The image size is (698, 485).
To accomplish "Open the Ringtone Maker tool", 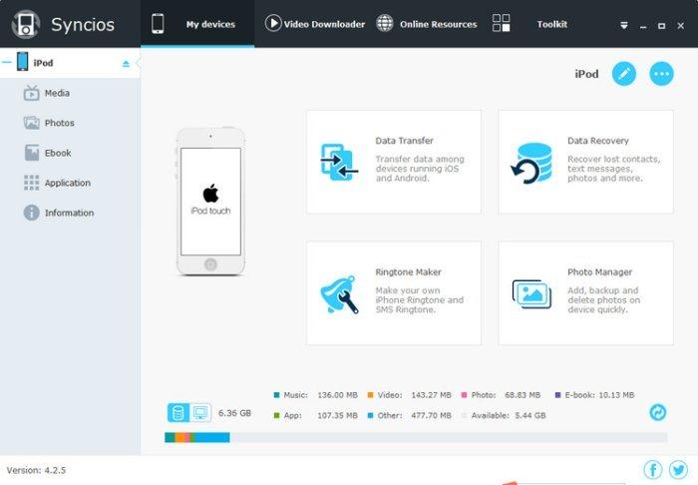I will pyautogui.click(x=393, y=292).
